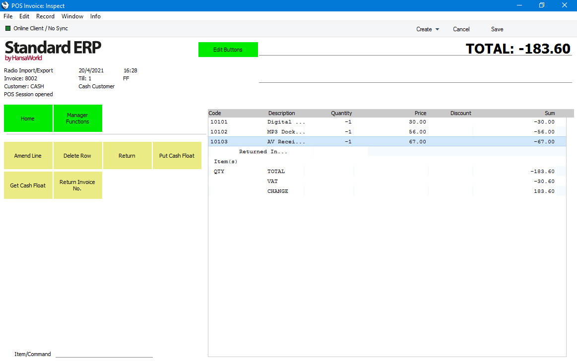Click the Return button
The width and height of the screenshot is (577, 361).
(128, 156)
